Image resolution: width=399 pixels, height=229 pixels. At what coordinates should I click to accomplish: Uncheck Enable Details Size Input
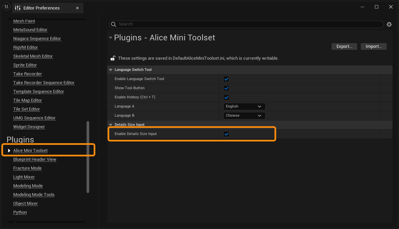pyautogui.click(x=226, y=134)
